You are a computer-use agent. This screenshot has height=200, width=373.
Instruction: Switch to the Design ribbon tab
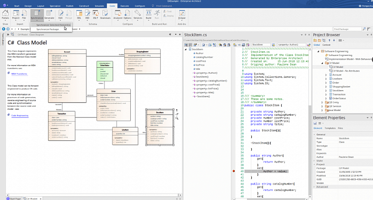coord(28,6)
